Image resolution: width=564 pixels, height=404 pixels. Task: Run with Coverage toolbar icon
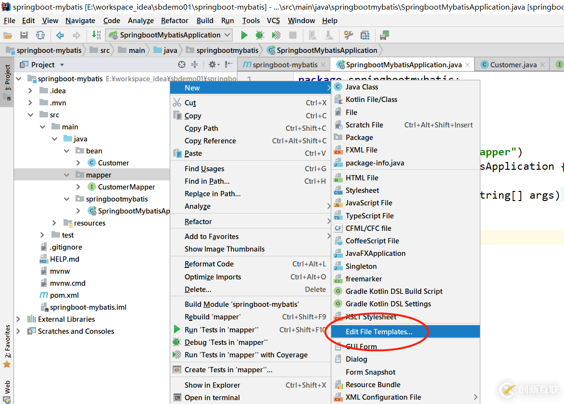point(276,35)
